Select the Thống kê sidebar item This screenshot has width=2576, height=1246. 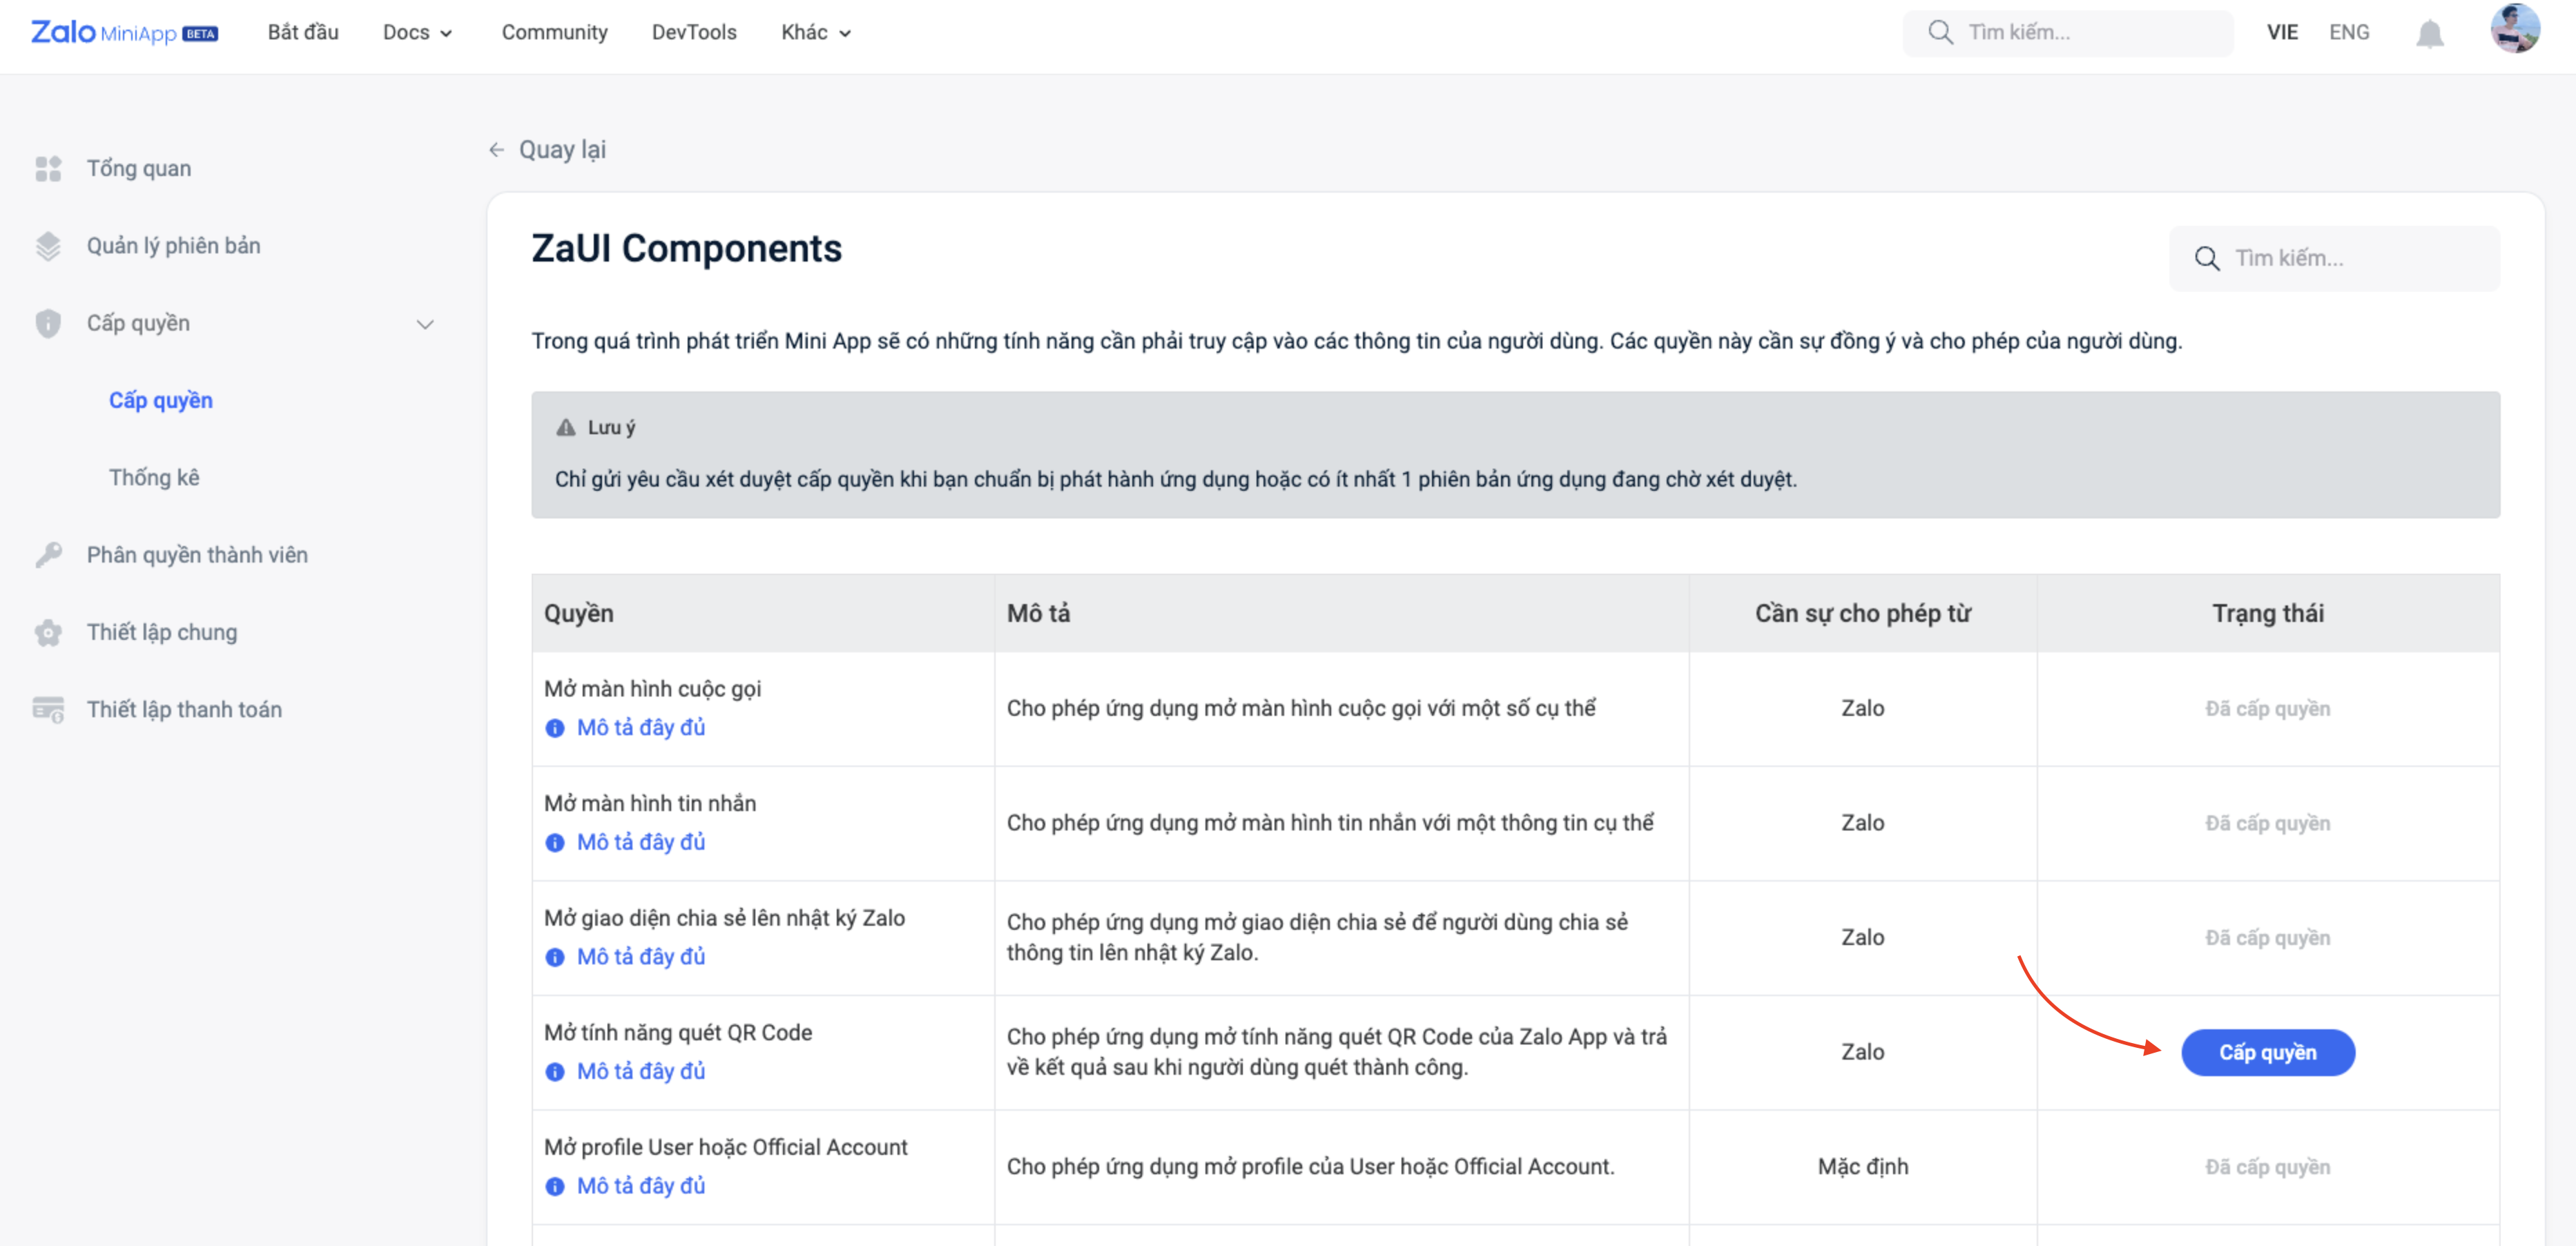click(154, 478)
